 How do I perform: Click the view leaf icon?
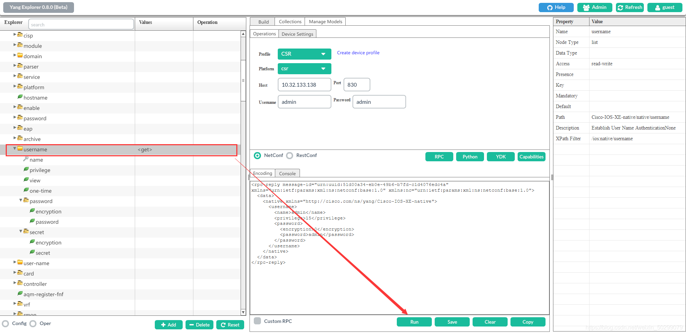tap(26, 179)
